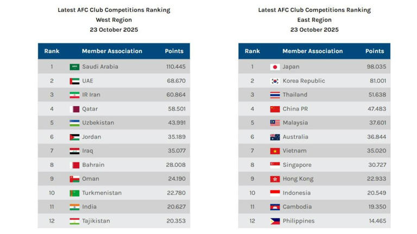
Task: Click the Saudi Arabia flag icon
Action: 74,67
